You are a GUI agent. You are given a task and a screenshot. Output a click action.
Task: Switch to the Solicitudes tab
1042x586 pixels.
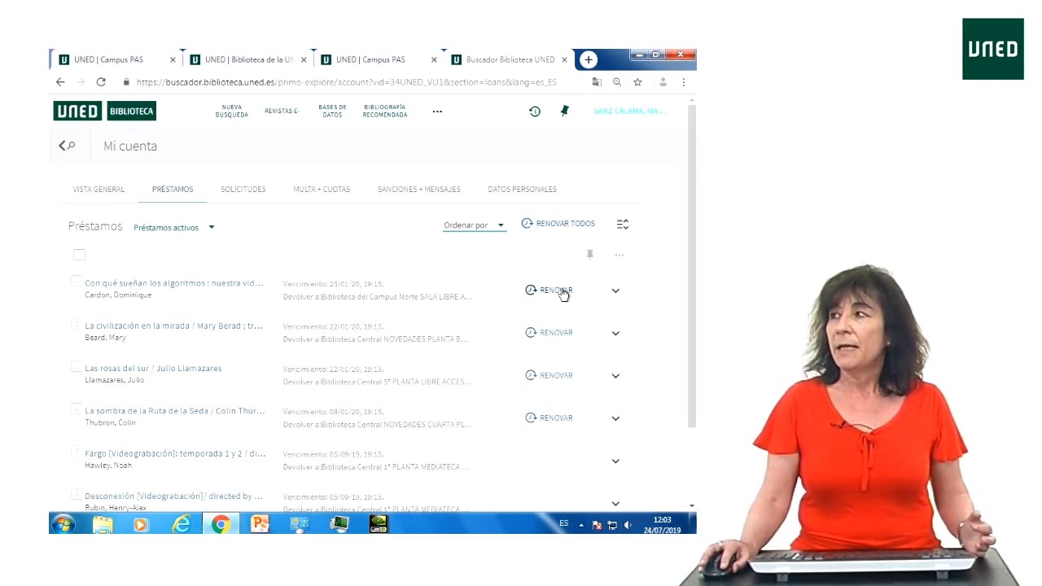[243, 190]
